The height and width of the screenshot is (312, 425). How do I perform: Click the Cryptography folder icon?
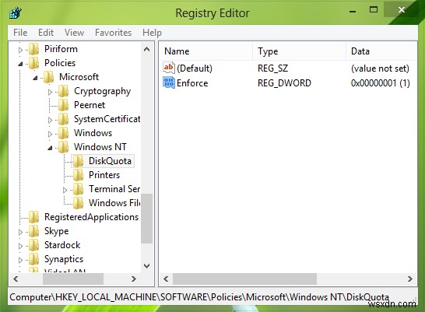coord(63,91)
